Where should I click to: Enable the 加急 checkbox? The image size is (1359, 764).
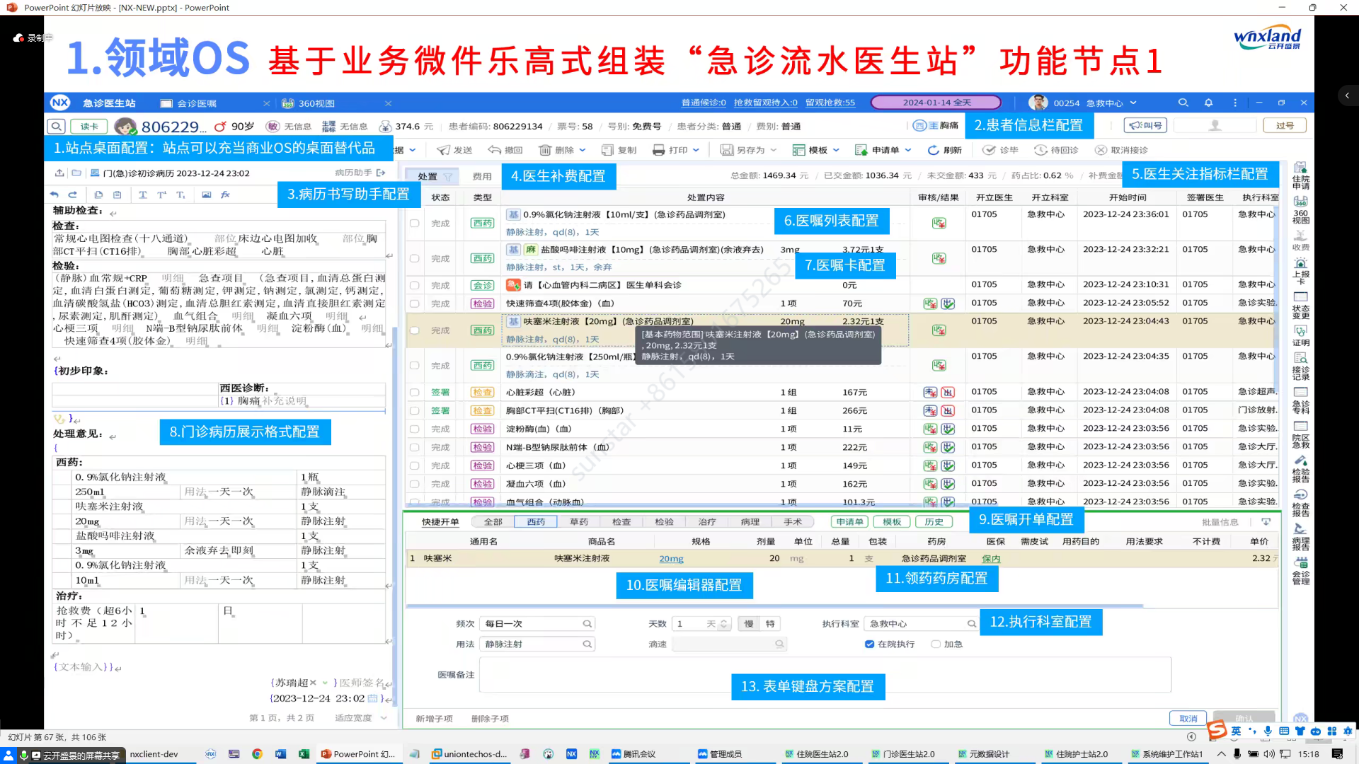click(x=936, y=644)
